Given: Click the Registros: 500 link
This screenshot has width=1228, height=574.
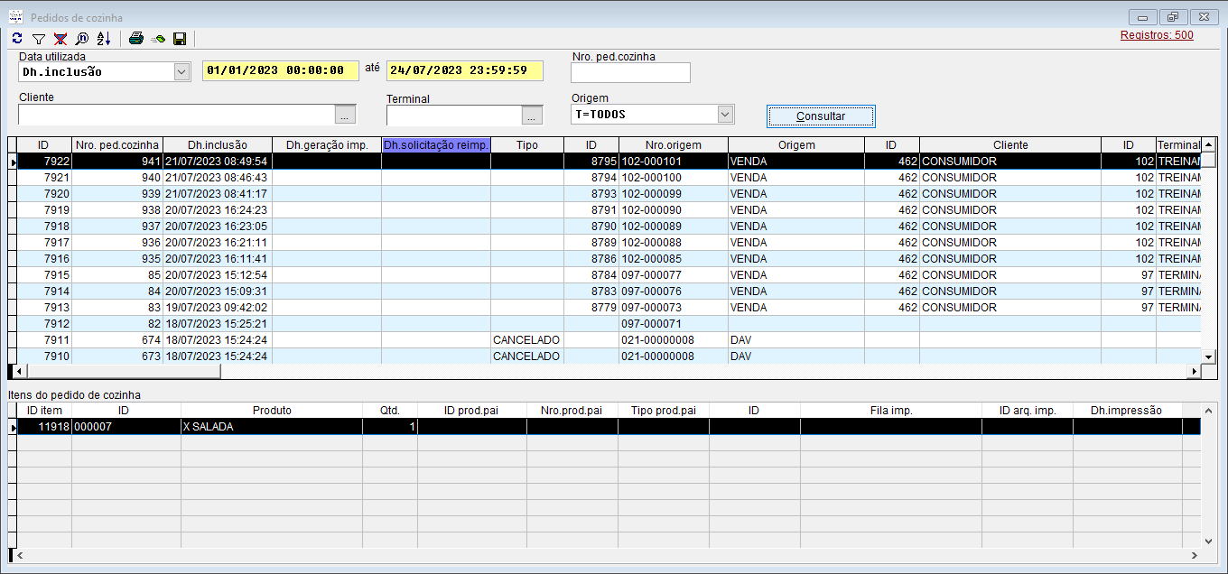Looking at the screenshot, I should 1157,35.
